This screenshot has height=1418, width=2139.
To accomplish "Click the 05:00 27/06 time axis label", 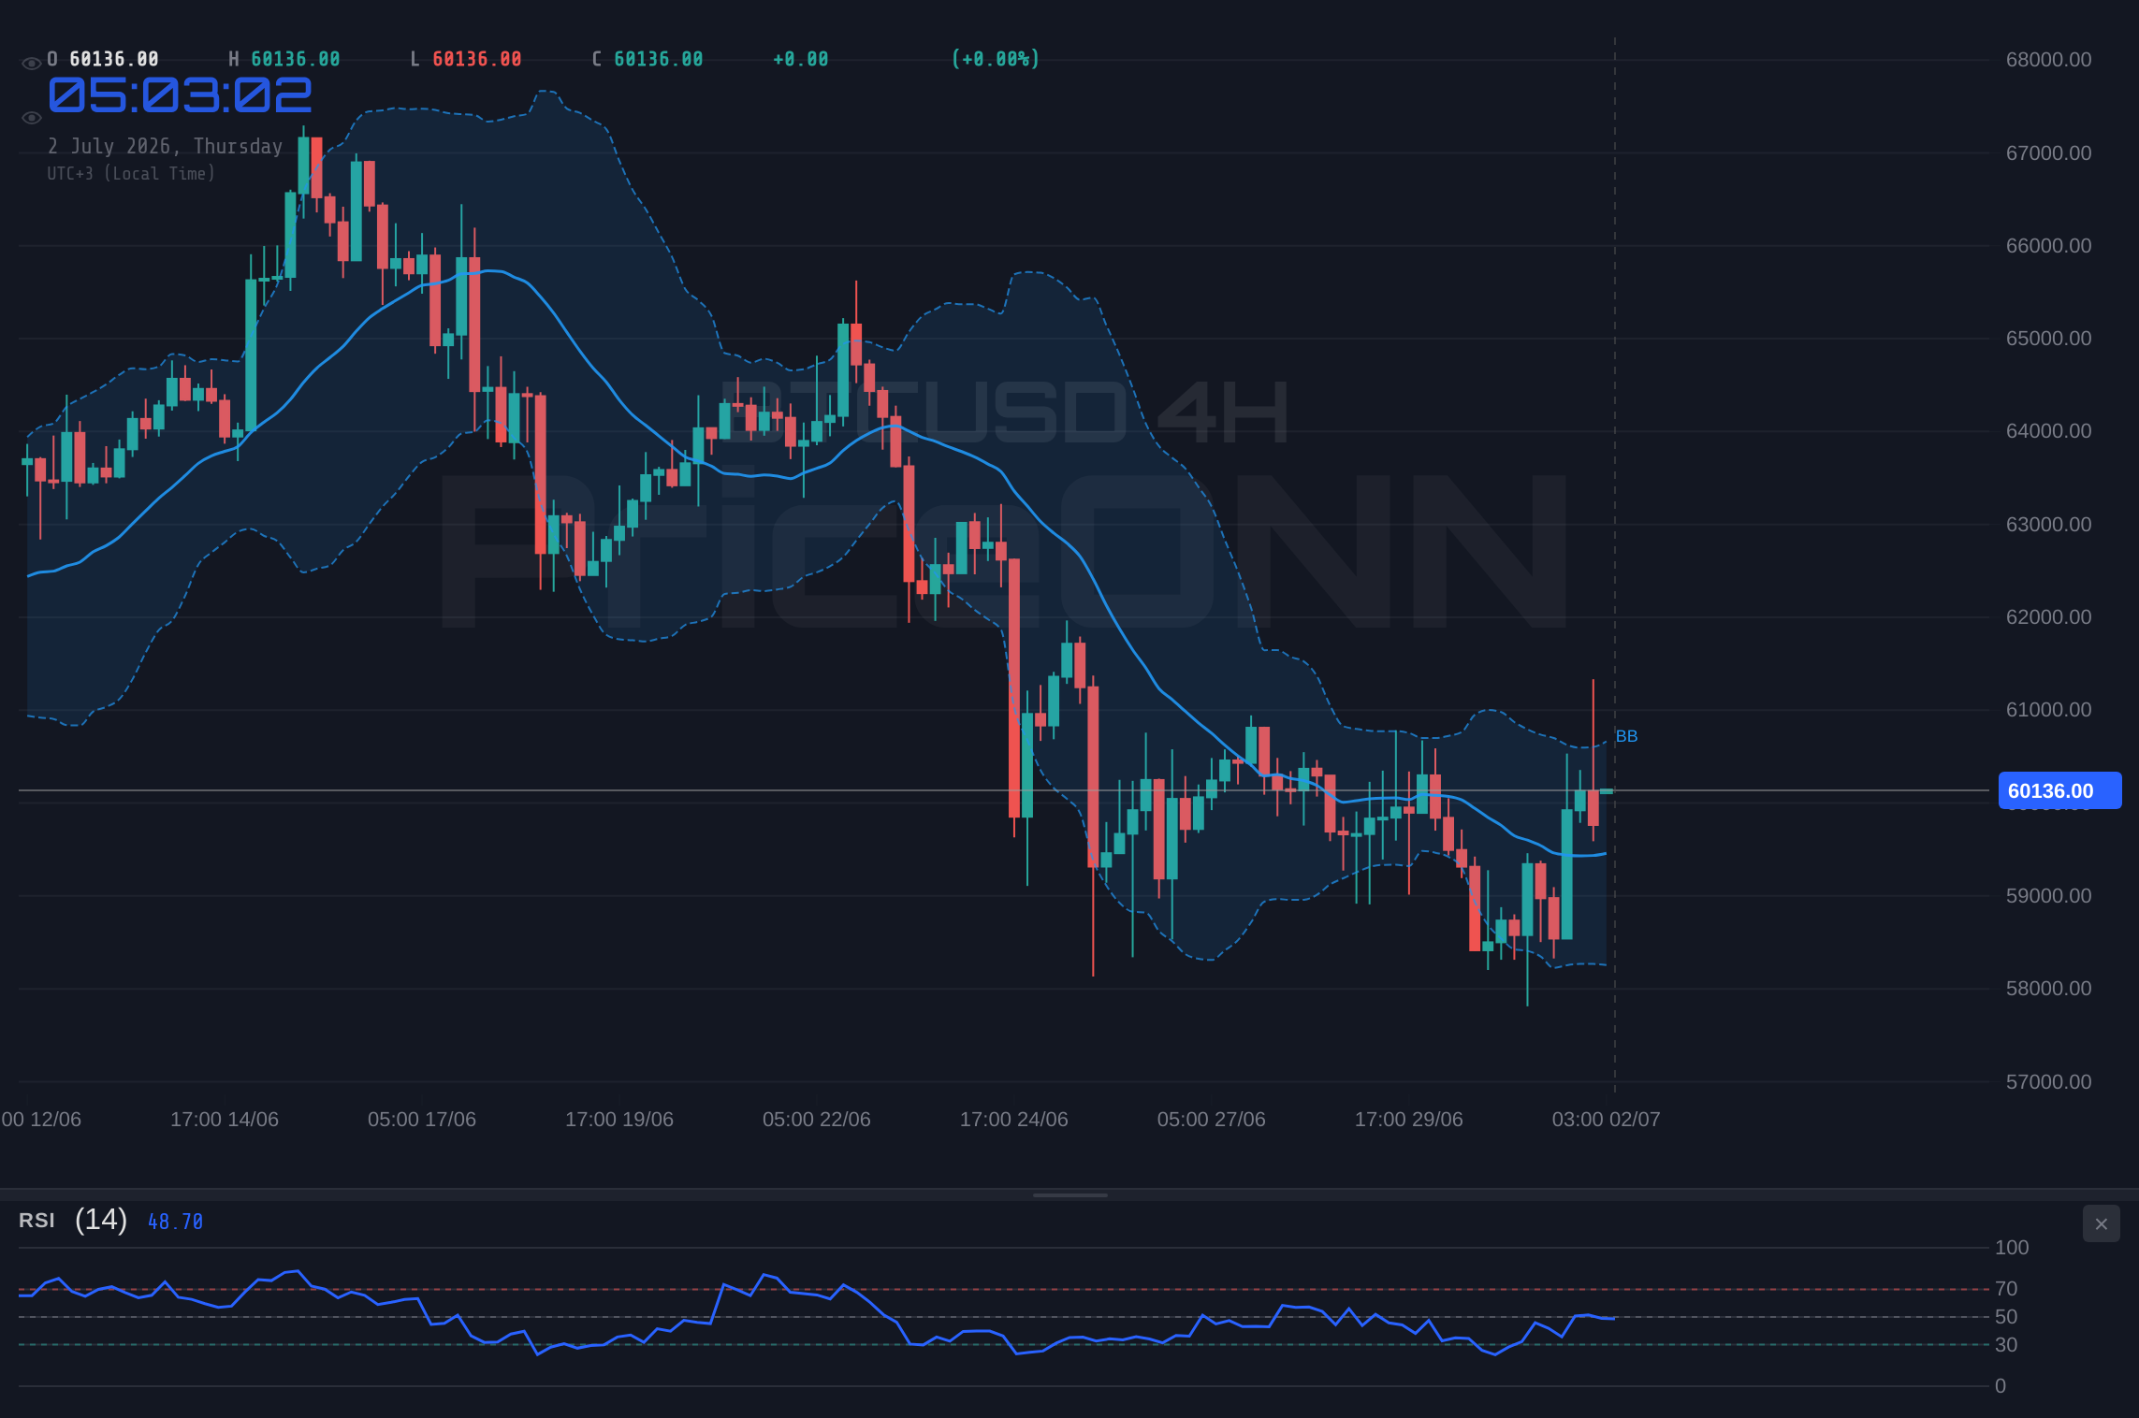I will 1212,1120.
